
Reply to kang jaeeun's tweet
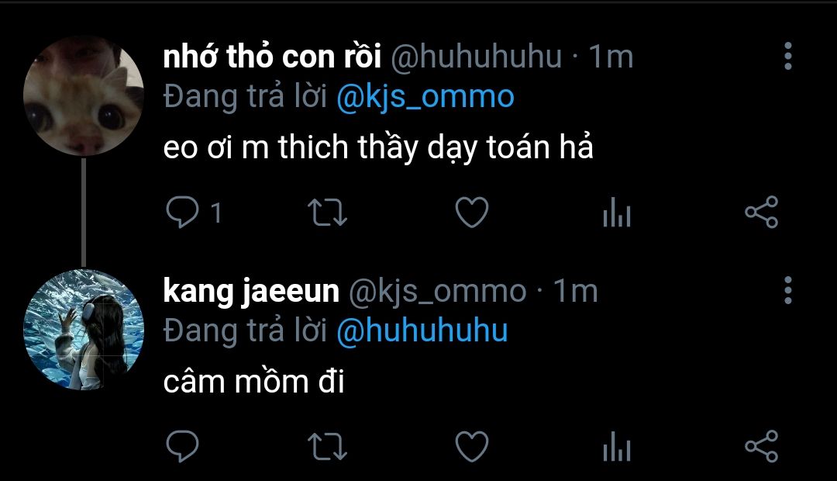[183, 446]
